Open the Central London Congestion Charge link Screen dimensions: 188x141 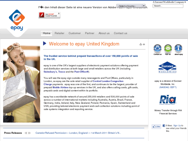click(108, 81)
